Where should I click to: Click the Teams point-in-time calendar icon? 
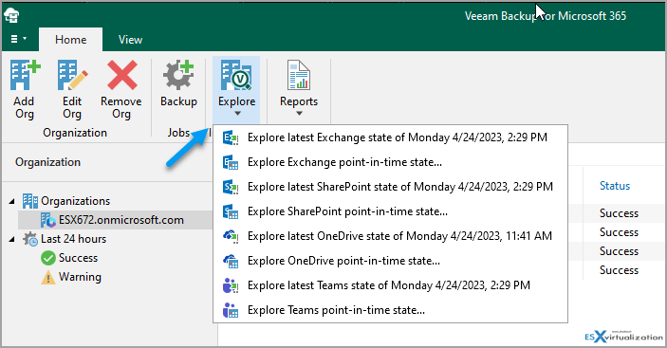[231, 310]
